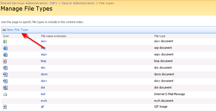Click the Word icon in docm row
This screenshot has width=216, height=111.
5,74
